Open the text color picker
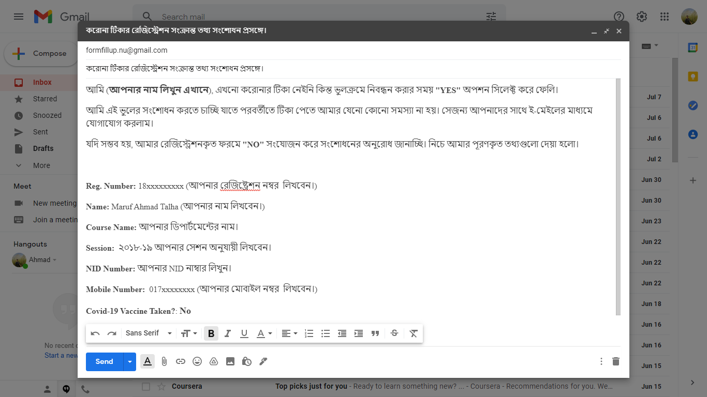 [264, 333]
